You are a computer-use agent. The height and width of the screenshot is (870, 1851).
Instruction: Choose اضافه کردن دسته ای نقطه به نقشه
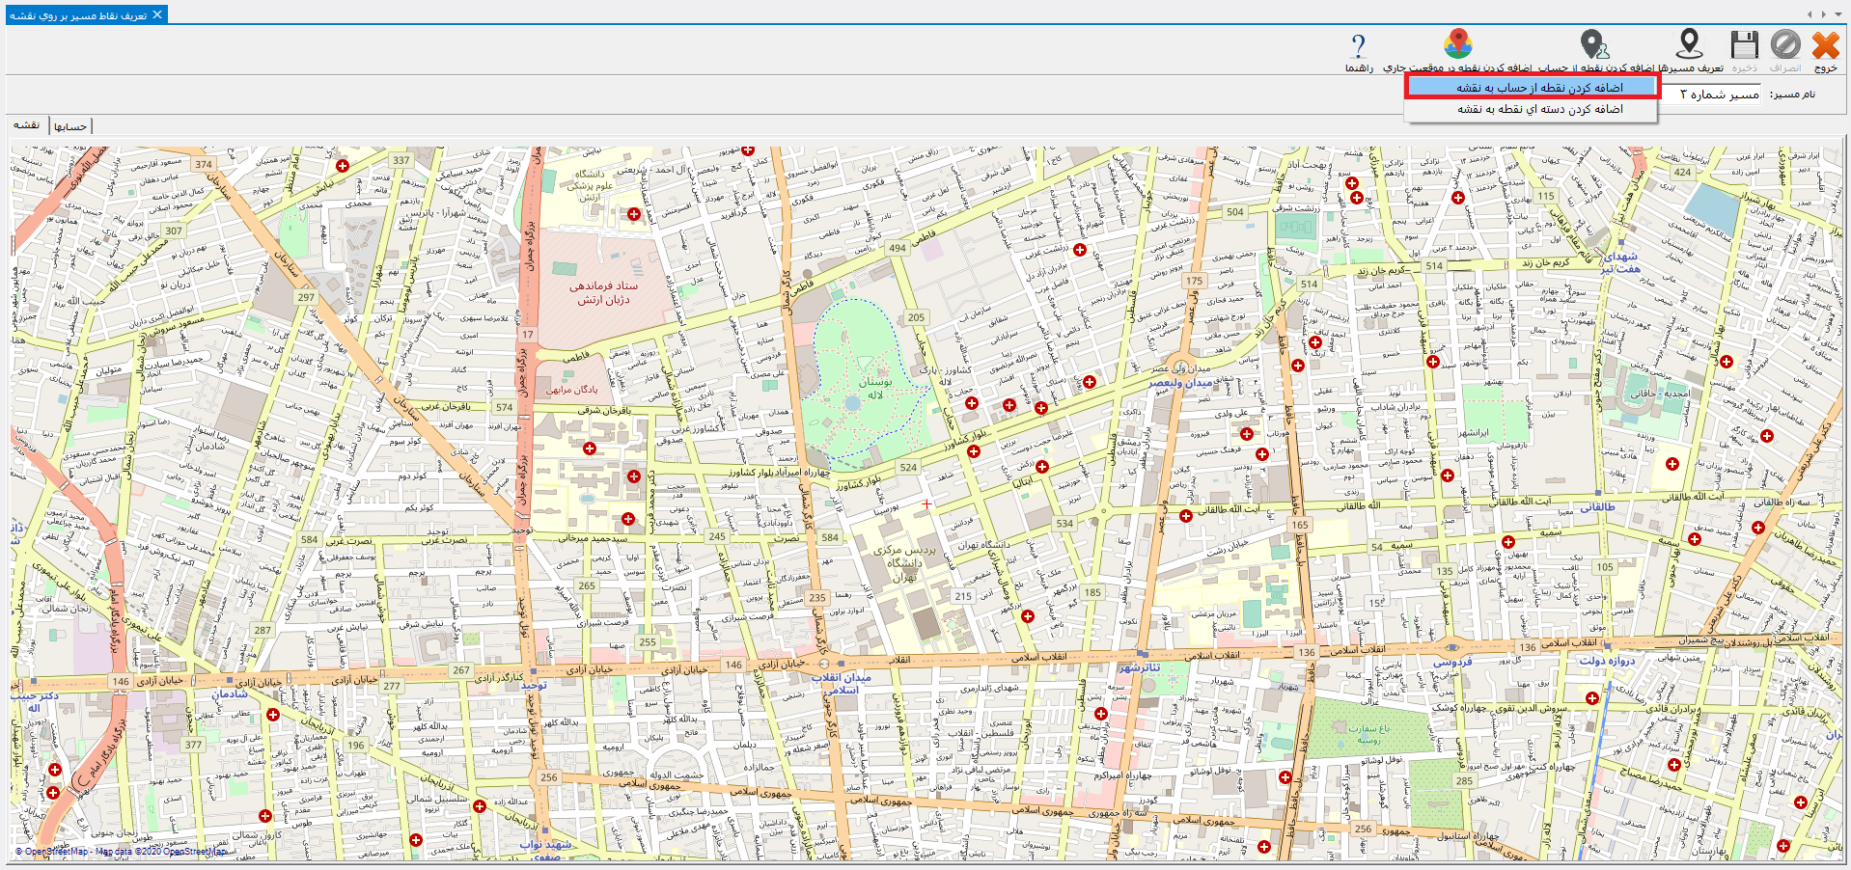(1533, 110)
